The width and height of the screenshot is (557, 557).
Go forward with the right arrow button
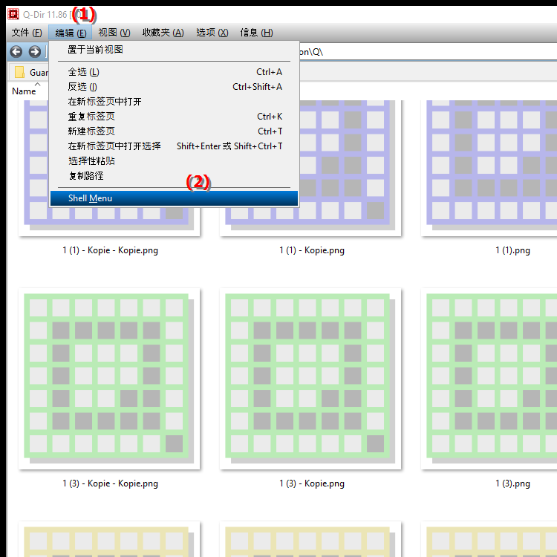tap(34, 52)
